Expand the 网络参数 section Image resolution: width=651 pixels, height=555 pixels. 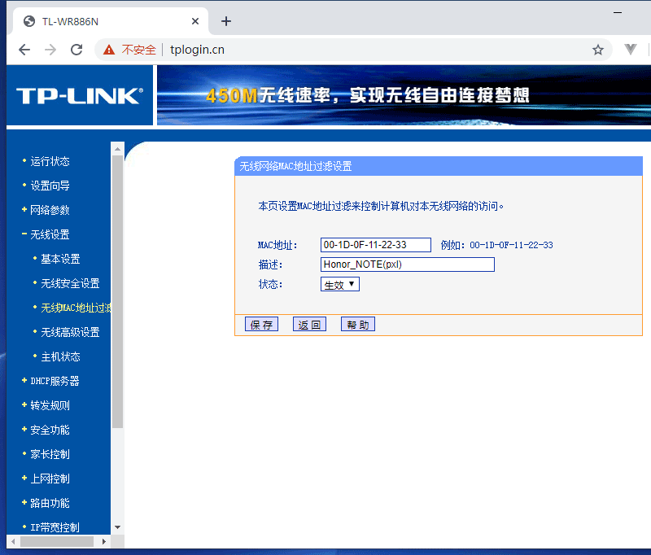(49, 209)
